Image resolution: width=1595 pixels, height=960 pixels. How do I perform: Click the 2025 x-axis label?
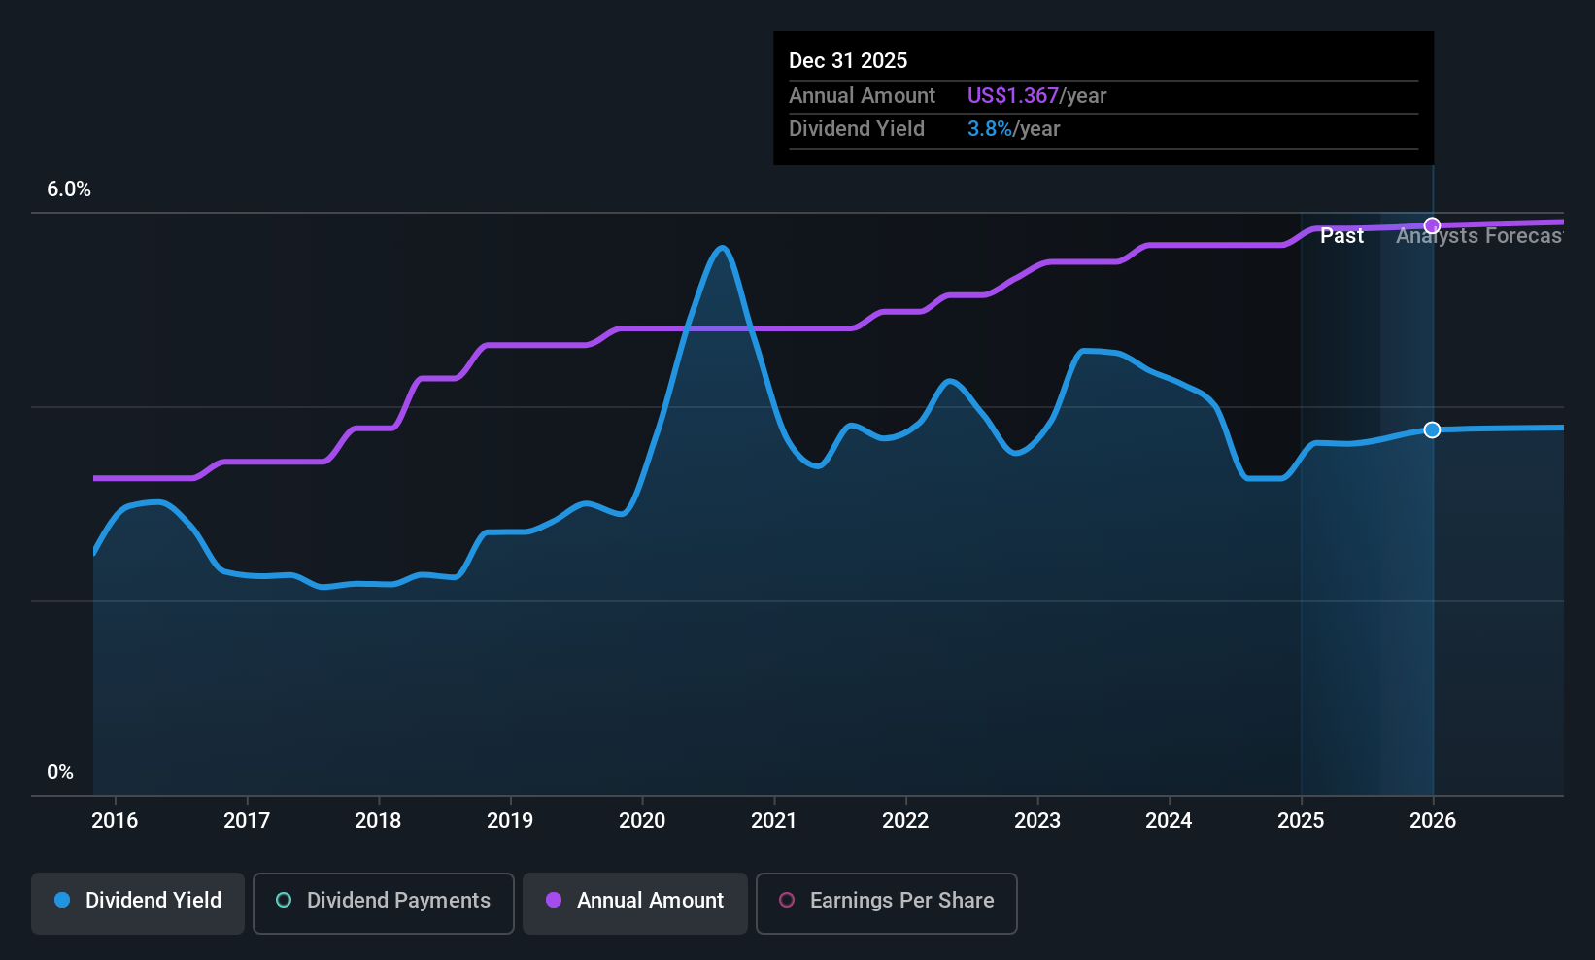pos(1301,820)
